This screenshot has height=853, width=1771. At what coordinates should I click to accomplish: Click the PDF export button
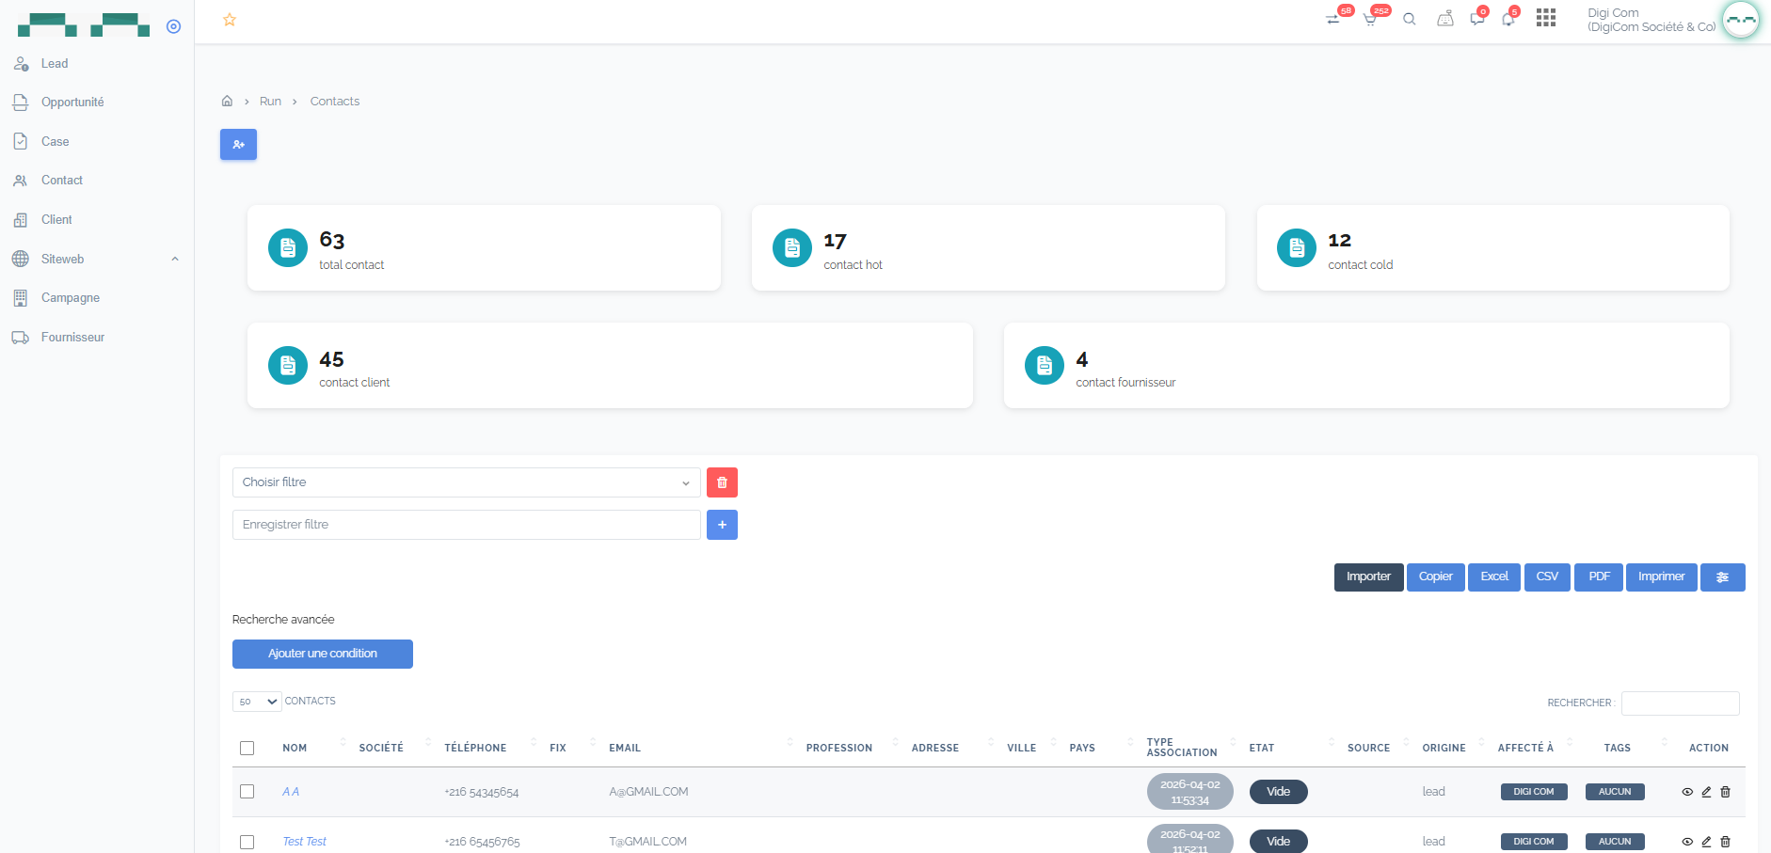pyautogui.click(x=1599, y=577)
